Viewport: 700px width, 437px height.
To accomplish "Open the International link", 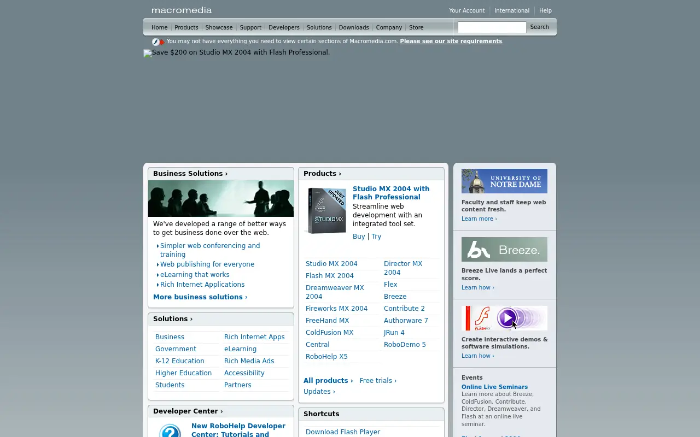I will 512,10.
